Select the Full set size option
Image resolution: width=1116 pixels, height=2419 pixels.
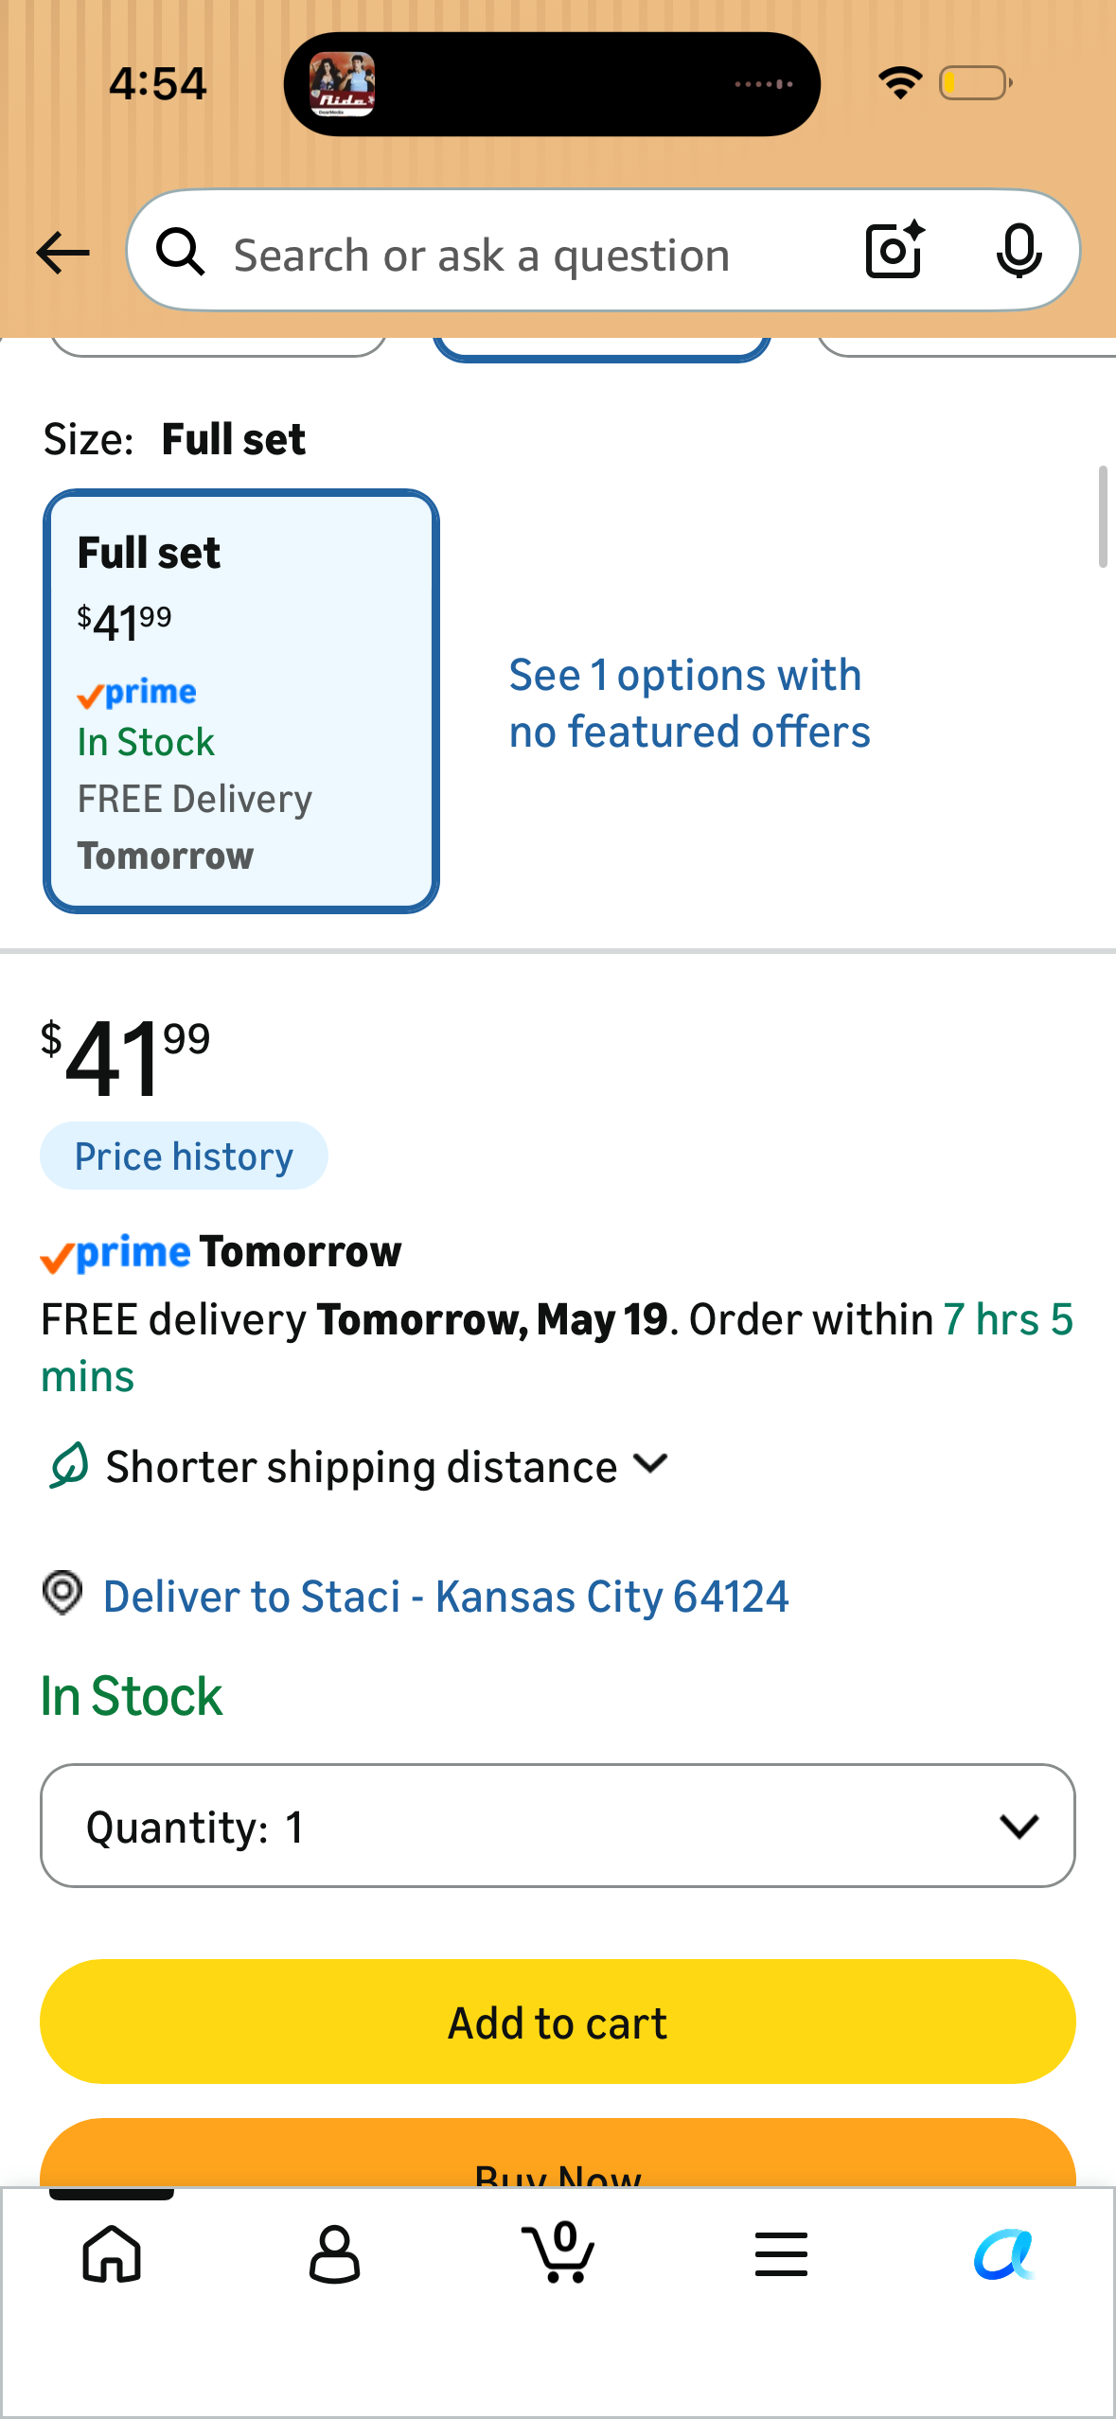(x=241, y=701)
